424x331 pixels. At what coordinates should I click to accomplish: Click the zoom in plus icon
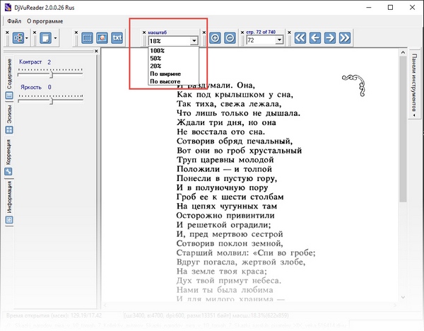tap(215, 37)
